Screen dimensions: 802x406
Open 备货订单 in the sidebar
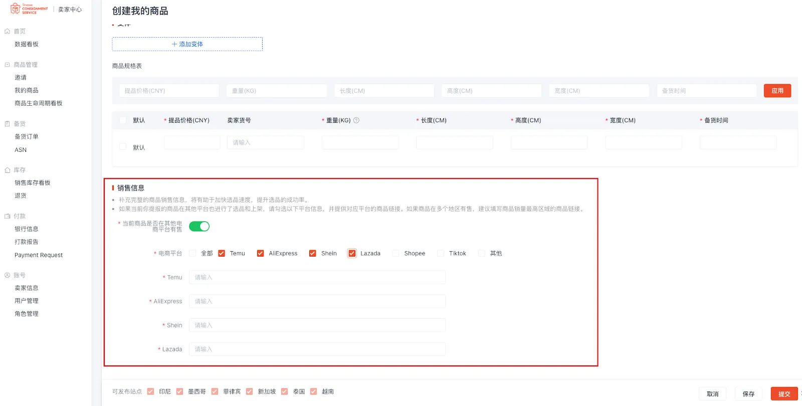27,136
